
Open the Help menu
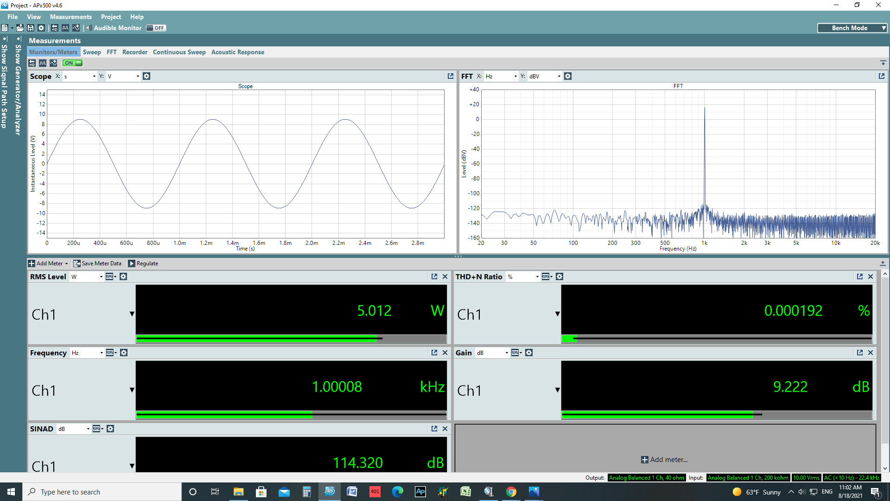click(x=137, y=17)
